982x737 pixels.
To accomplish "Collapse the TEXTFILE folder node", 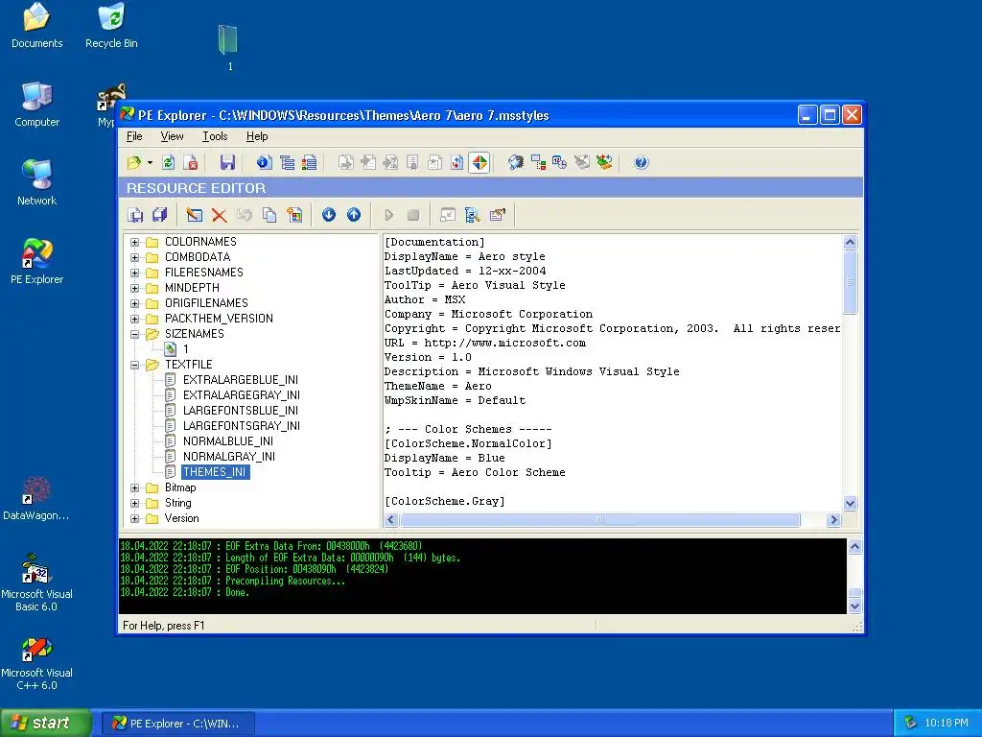I will click(x=134, y=365).
